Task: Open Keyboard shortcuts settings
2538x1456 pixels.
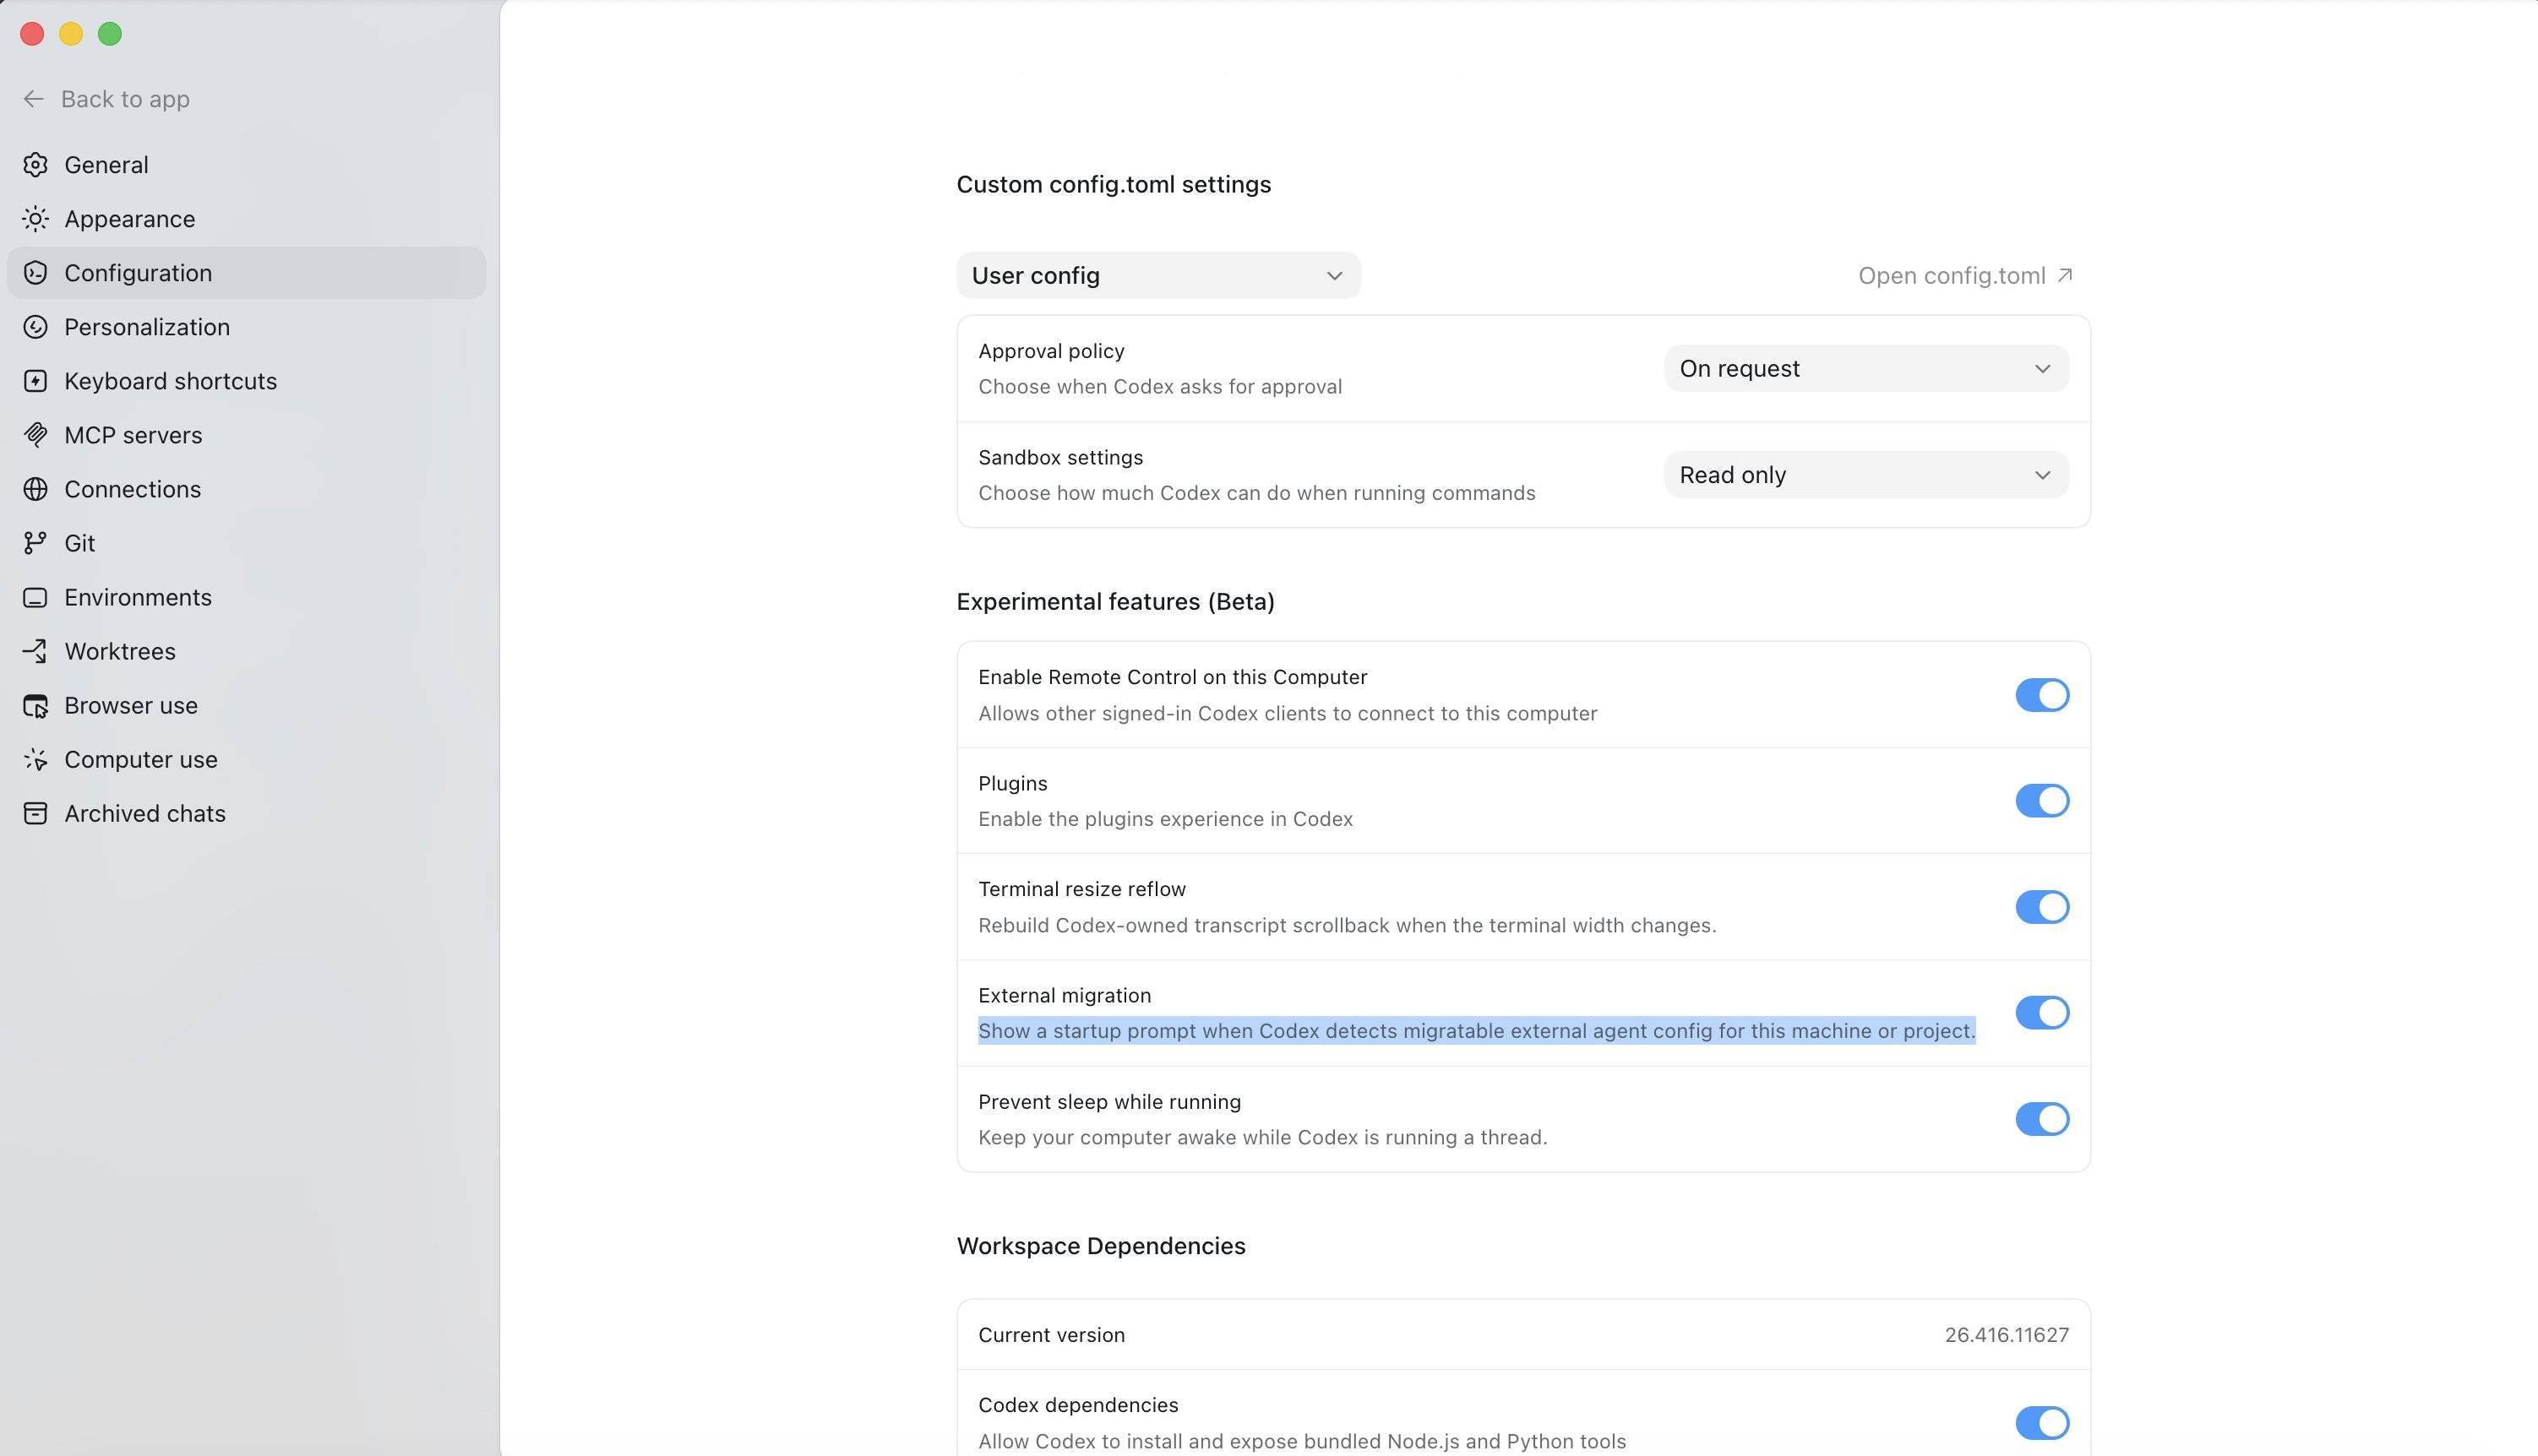Action: (246, 381)
